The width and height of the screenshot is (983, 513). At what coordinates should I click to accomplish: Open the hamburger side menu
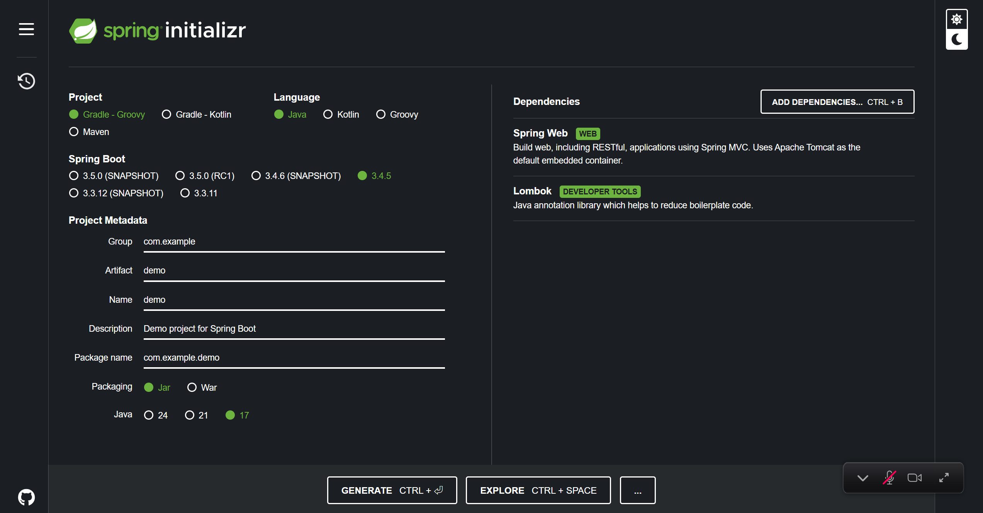pyautogui.click(x=26, y=29)
